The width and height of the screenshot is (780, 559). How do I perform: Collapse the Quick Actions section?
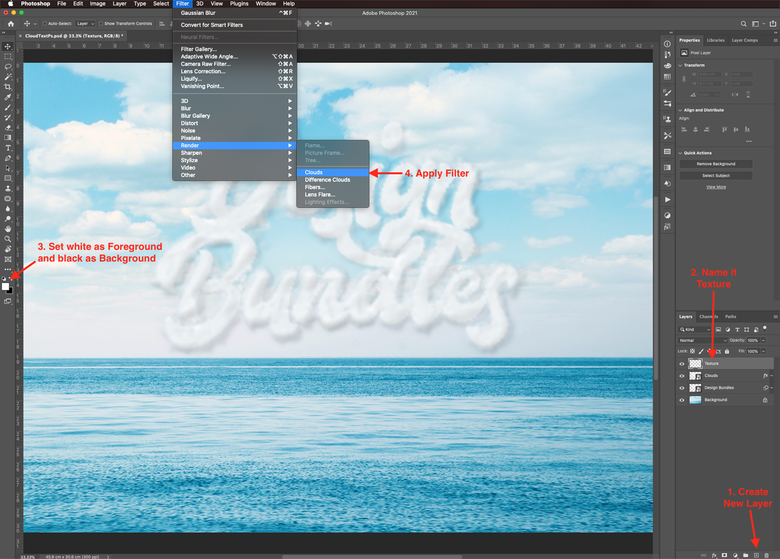tap(680, 153)
